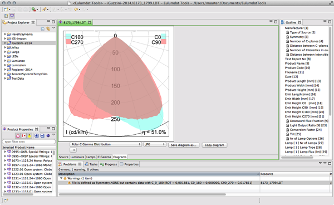334x205 pixels.
Task: Expand the Regianni-2014 project
Action: point(5,70)
